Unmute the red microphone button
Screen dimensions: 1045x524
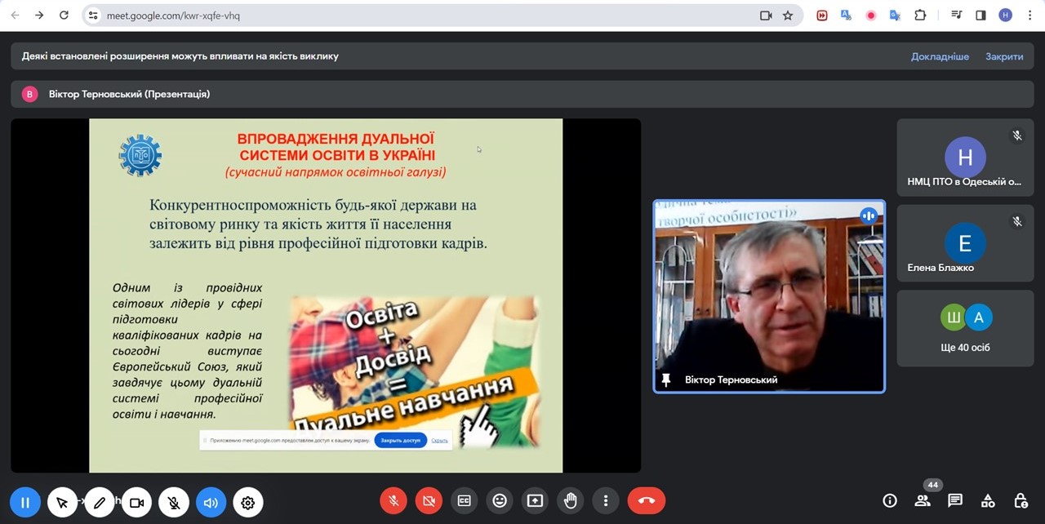[394, 501]
